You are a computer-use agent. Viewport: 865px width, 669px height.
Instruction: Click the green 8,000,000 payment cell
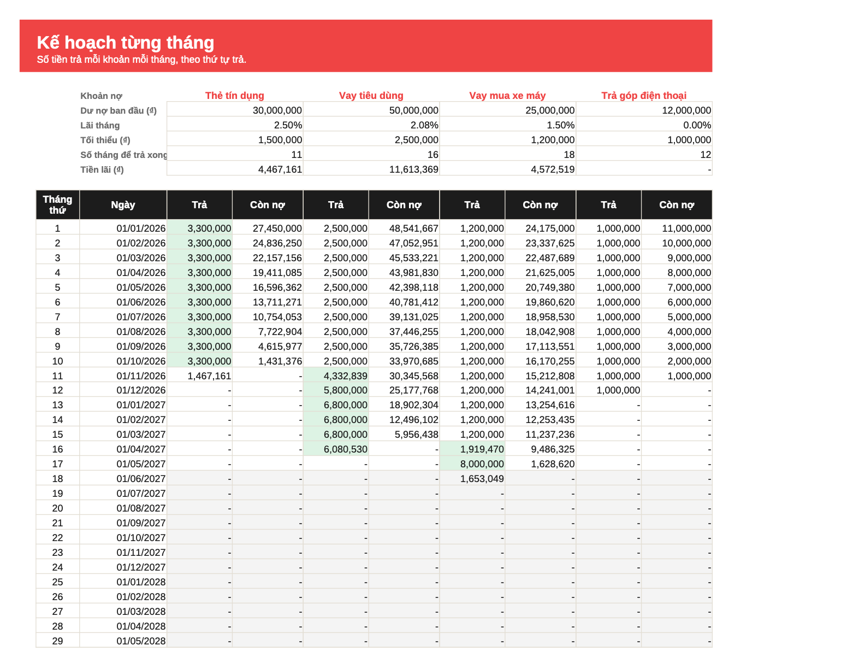pos(473,464)
